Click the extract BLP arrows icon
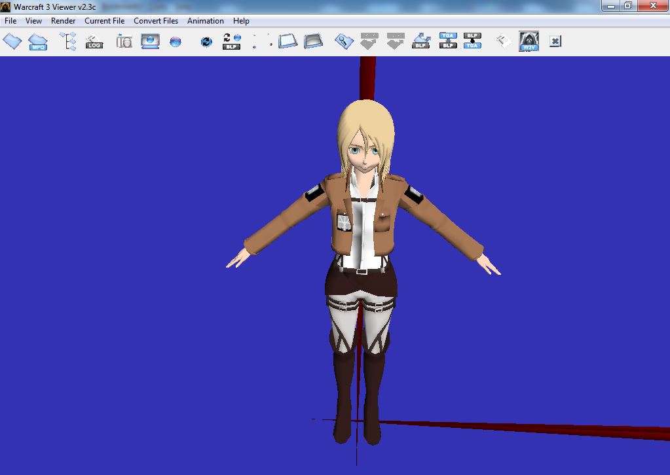 coord(421,41)
